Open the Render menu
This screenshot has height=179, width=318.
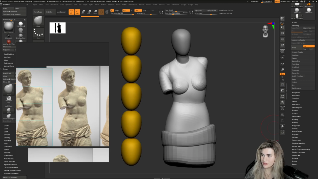141,4
